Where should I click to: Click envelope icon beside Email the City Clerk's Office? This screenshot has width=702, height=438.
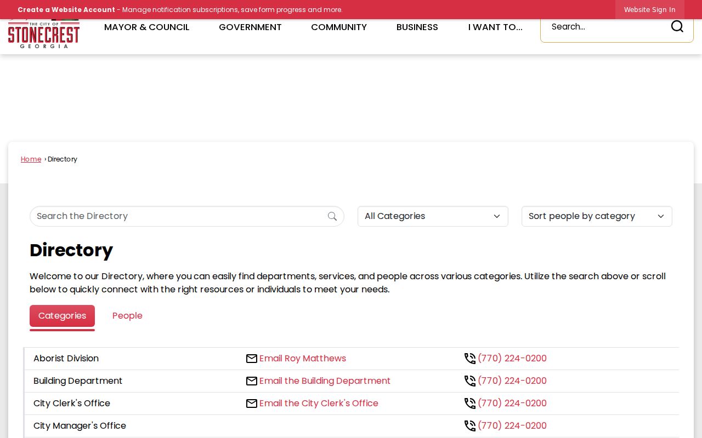coord(252,404)
